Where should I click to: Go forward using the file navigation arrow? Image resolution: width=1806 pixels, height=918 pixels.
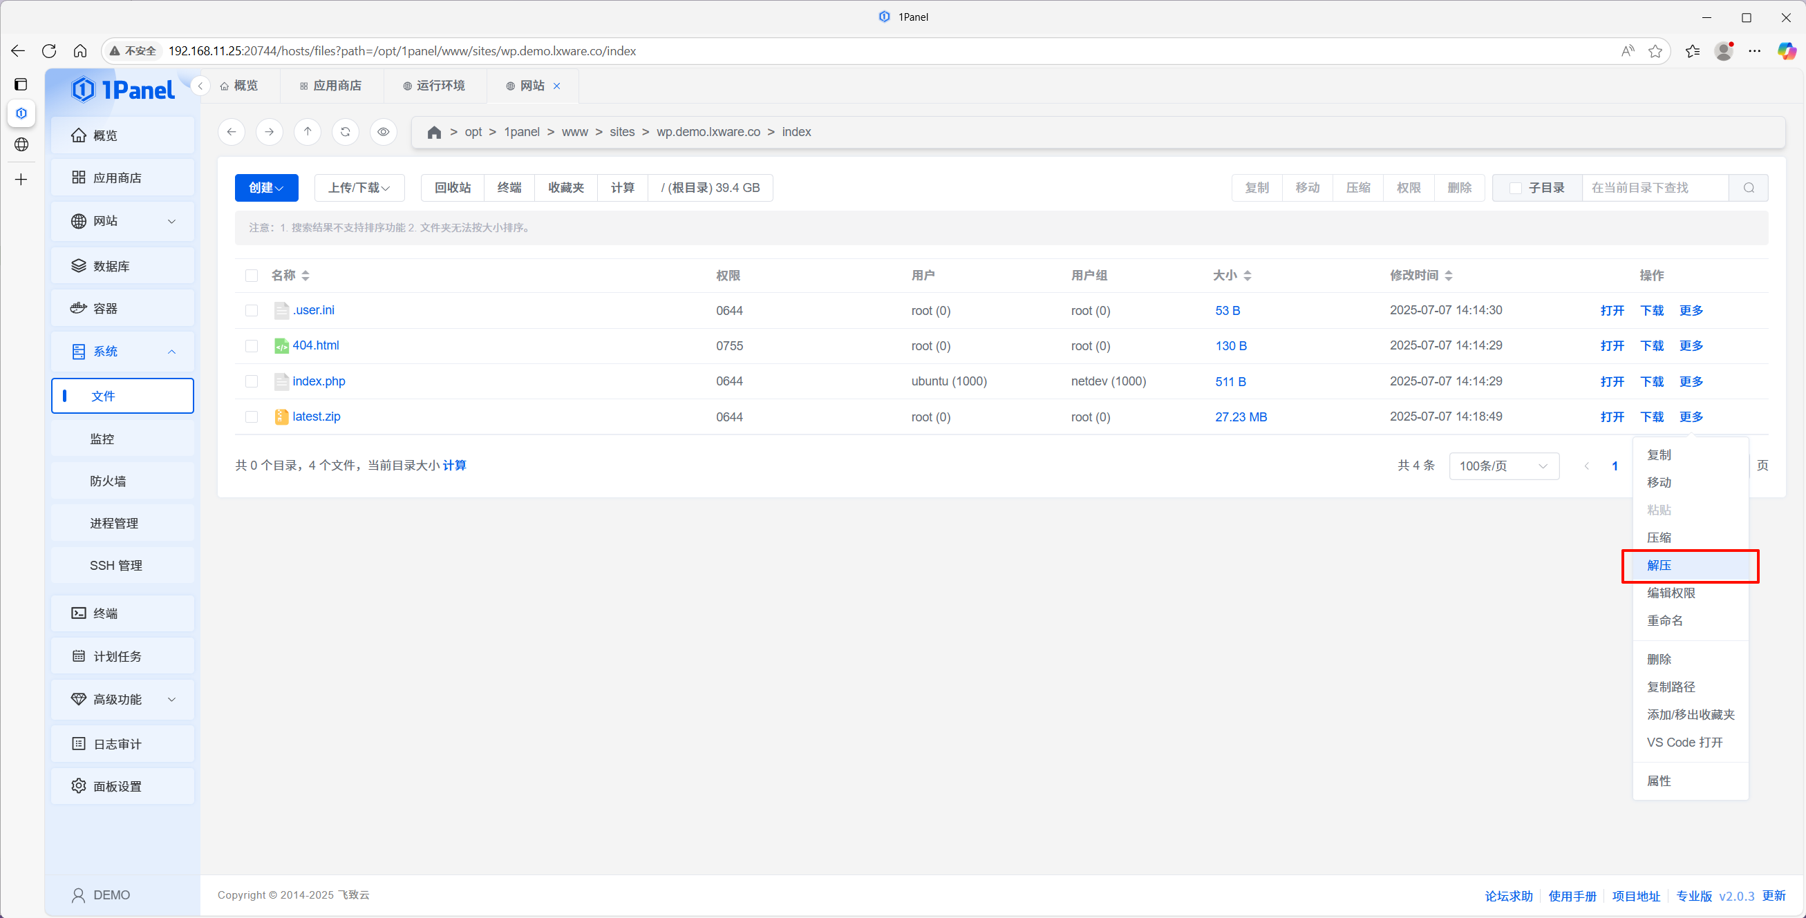[x=270, y=132]
